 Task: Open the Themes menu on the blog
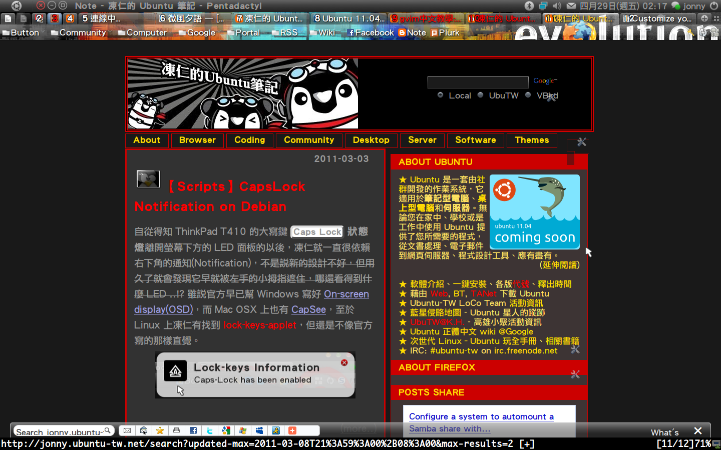532,140
